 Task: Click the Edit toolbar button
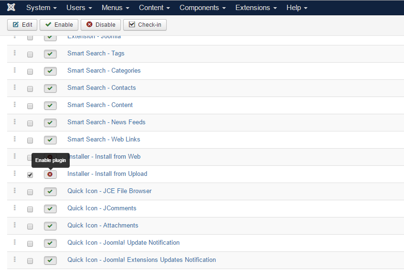pos(22,25)
